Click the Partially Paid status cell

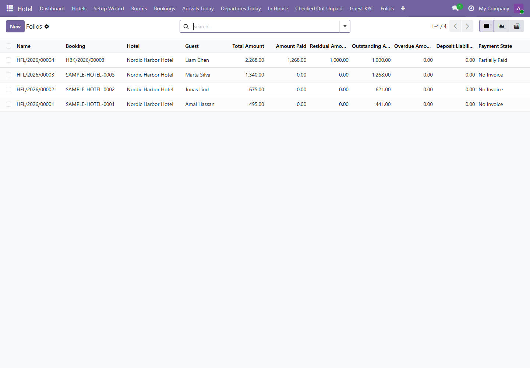tap(493, 60)
